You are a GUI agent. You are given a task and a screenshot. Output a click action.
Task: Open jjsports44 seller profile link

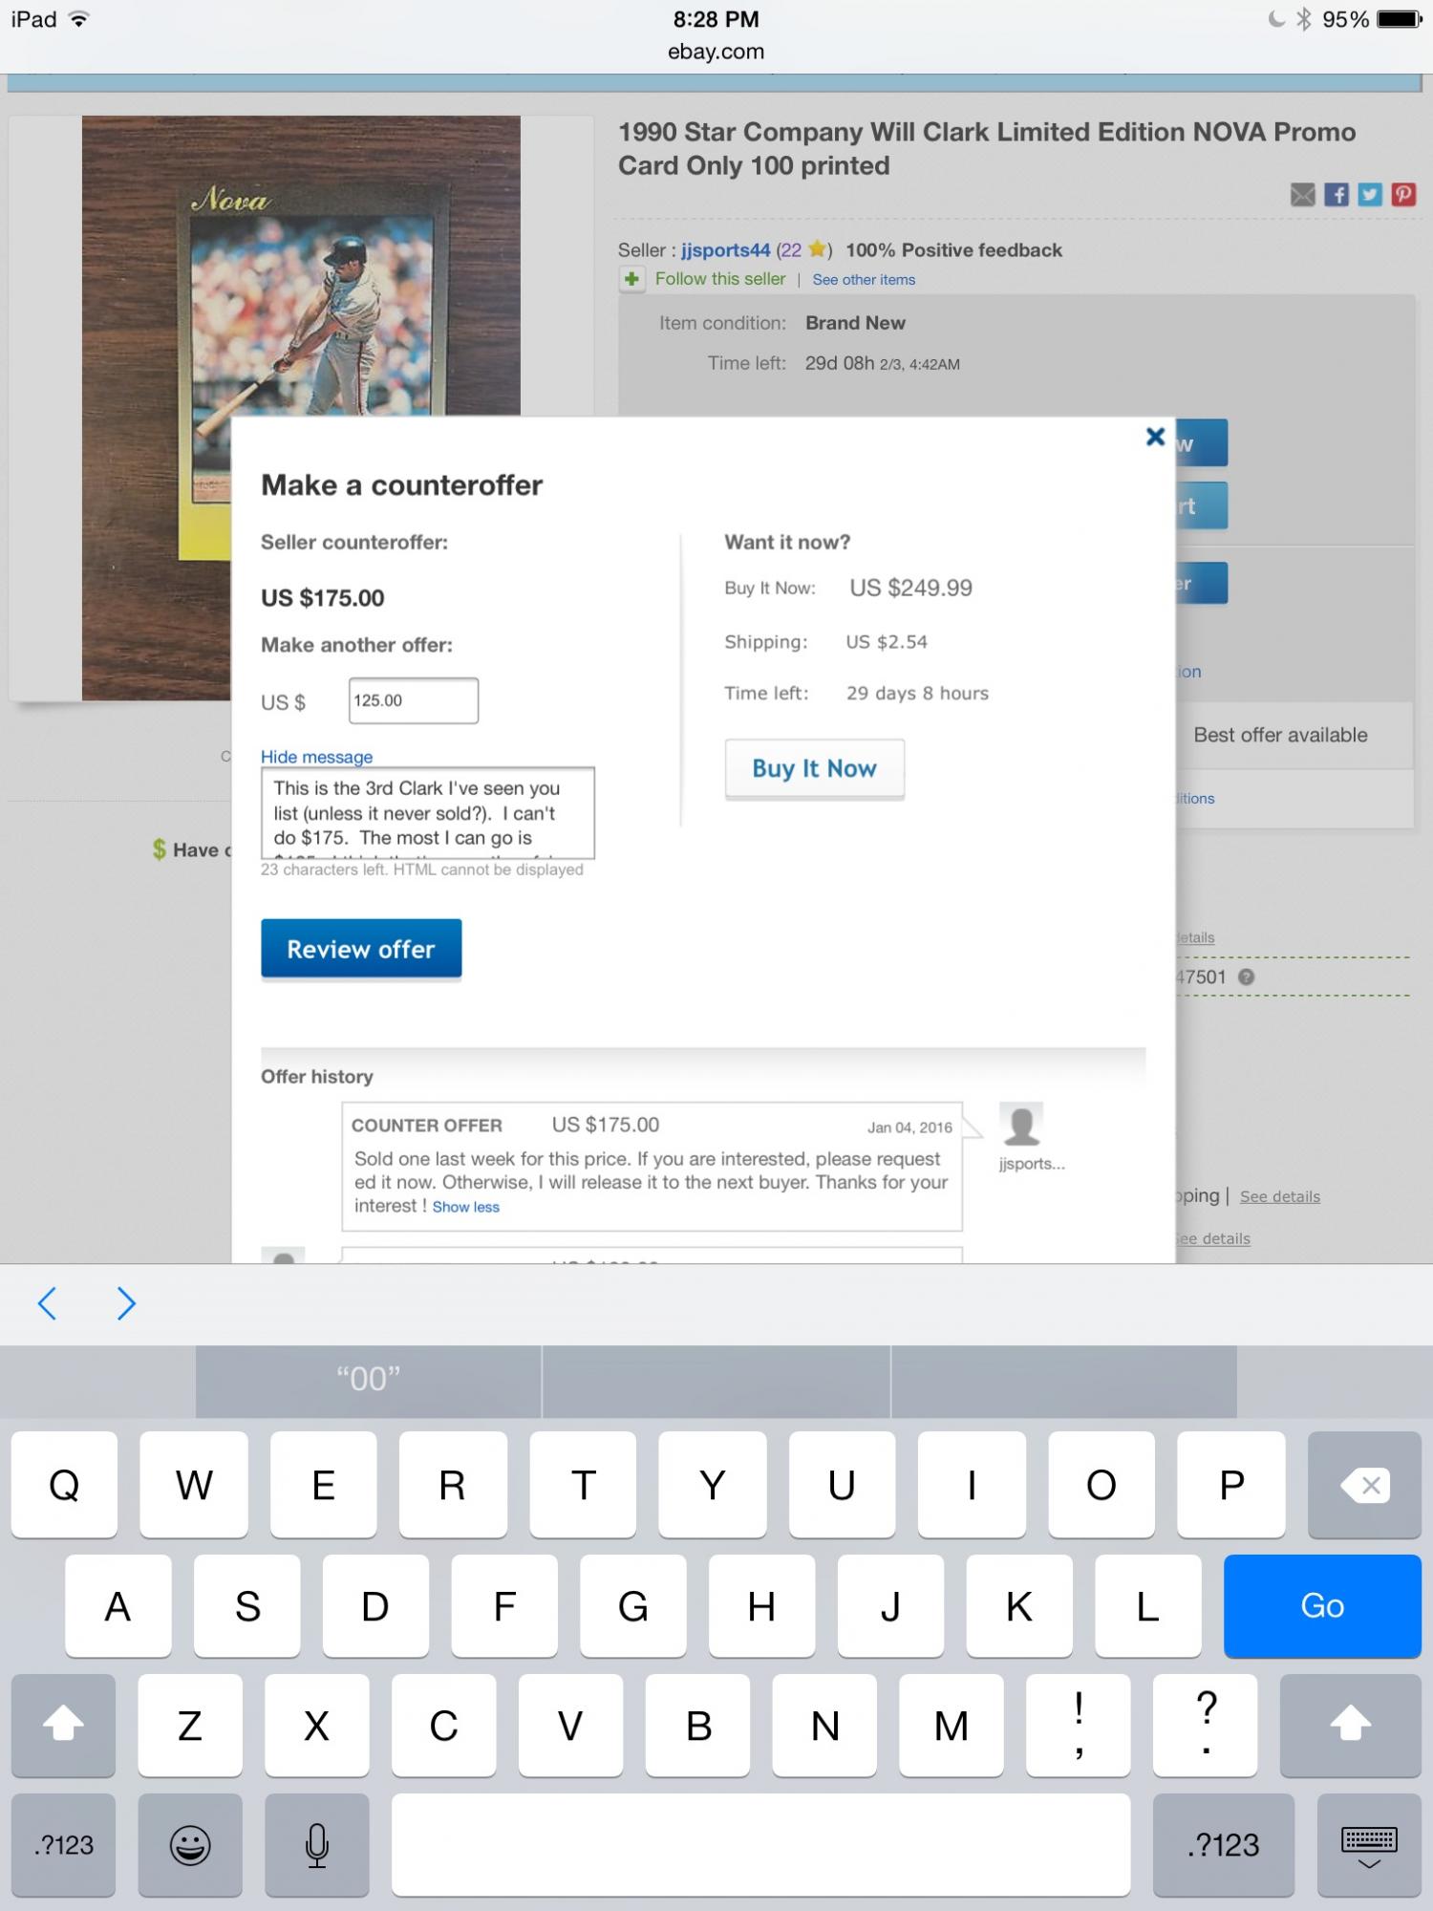725,250
